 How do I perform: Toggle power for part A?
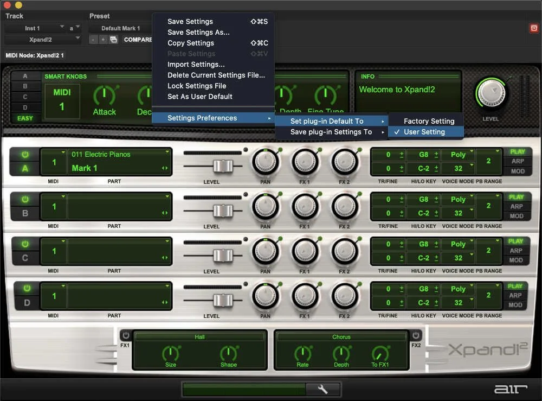(x=25, y=154)
